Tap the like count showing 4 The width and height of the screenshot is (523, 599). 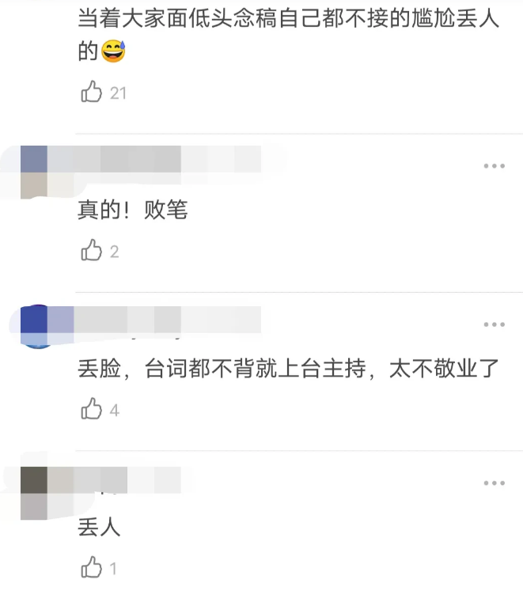115,411
